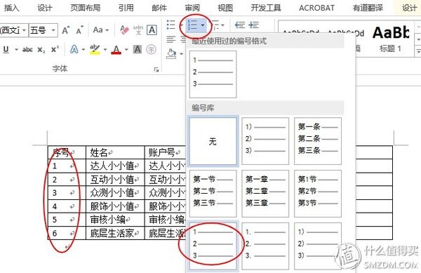This screenshot has height=273, width=421.
Task: Click the Numbering list icon
Action: (x=193, y=25)
